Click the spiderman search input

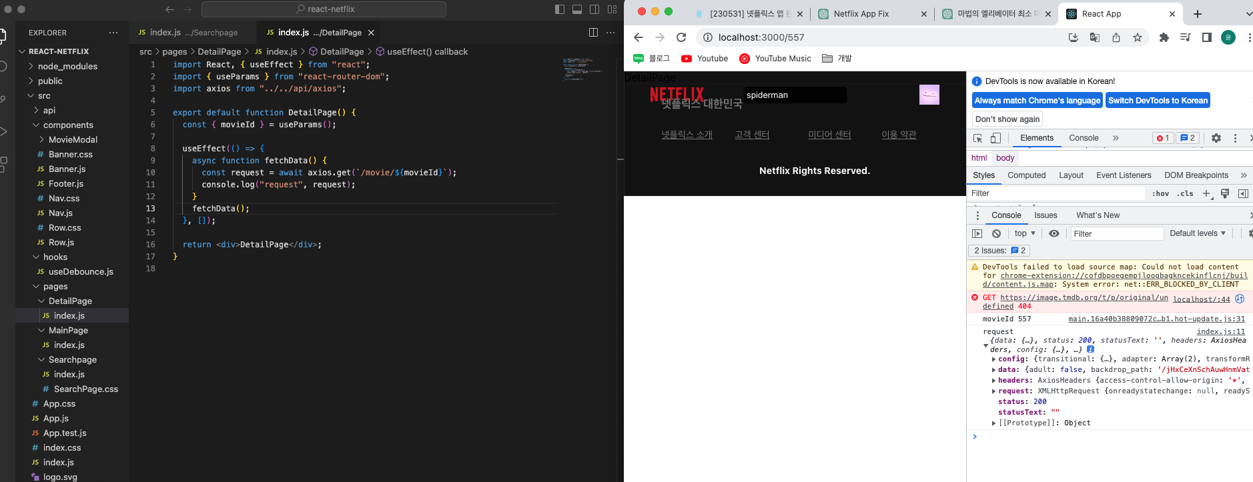pyautogui.click(x=795, y=95)
